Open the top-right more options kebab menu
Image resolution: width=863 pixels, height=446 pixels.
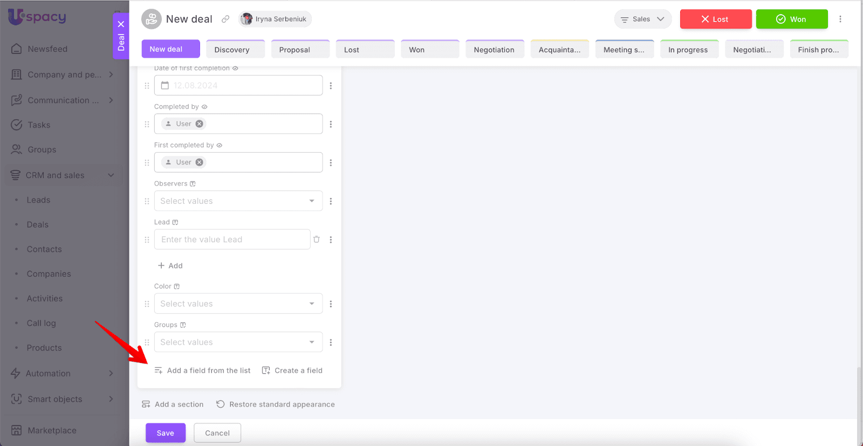click(x=840, y=19)
